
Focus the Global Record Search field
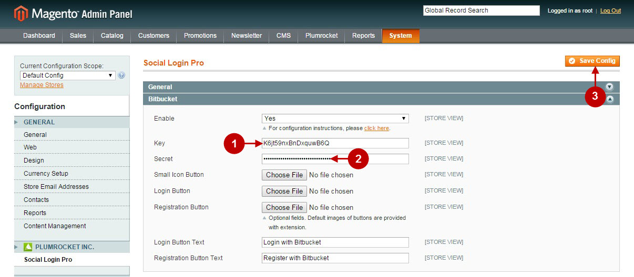coord(482,10)
